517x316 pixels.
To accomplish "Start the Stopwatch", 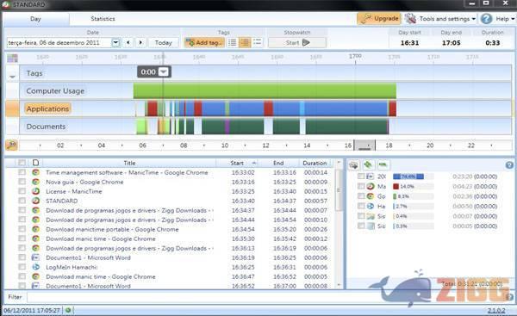I will pyautogui.click(x=297, y=42).
